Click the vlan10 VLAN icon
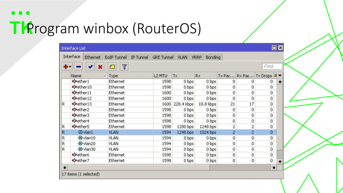Viewport: 343px width, 193px height. coord(80,138)
